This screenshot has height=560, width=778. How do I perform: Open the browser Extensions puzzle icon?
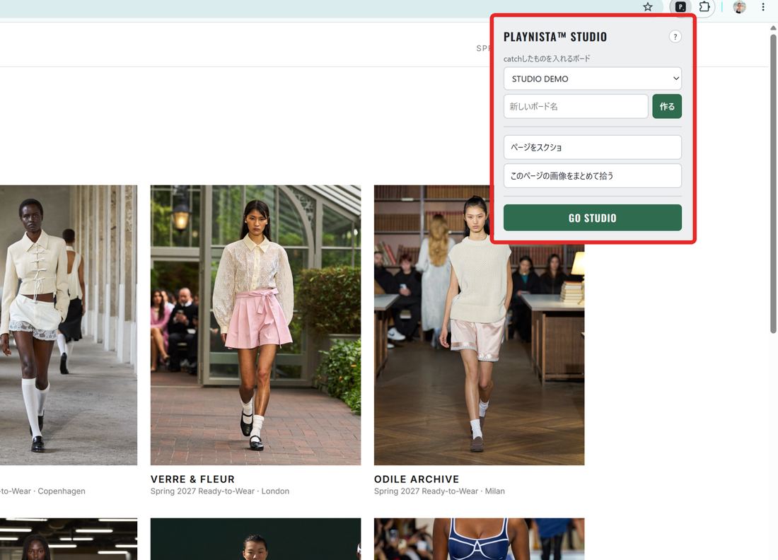704,7
